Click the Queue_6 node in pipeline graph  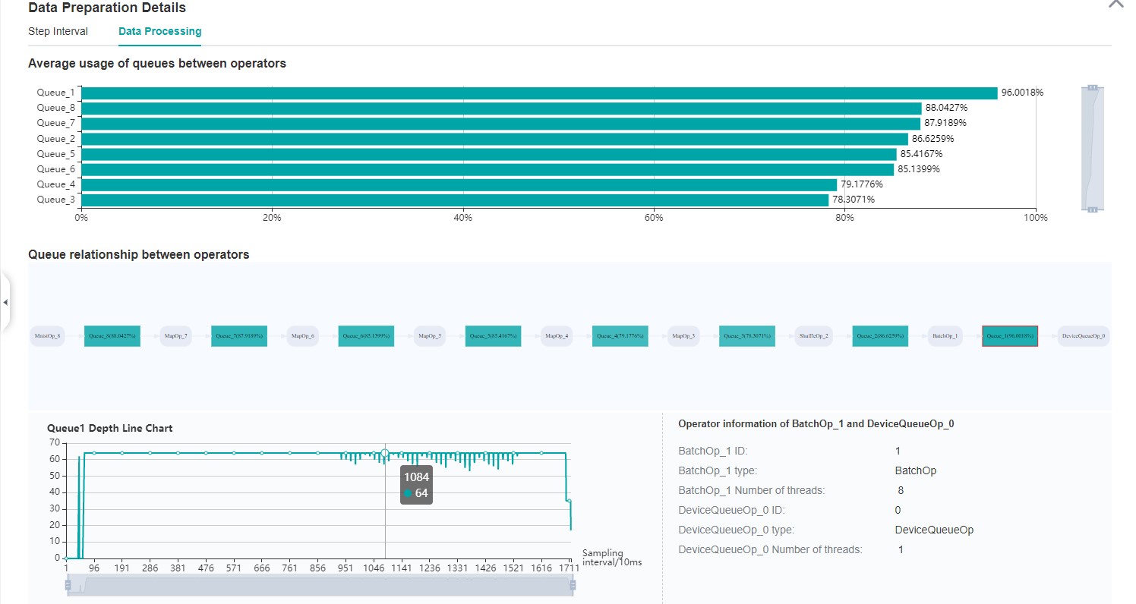[366, 335]
